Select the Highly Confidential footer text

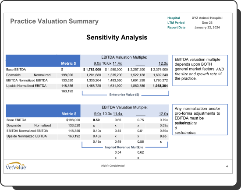(x=113, y=165)
